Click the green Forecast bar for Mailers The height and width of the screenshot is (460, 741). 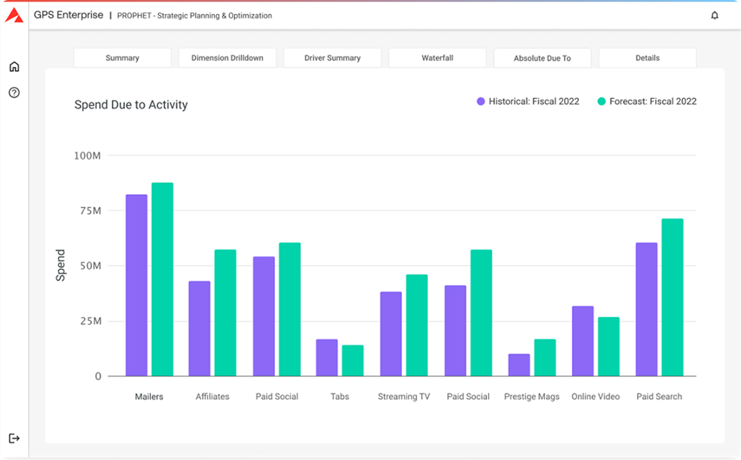(x=160, y=280)
